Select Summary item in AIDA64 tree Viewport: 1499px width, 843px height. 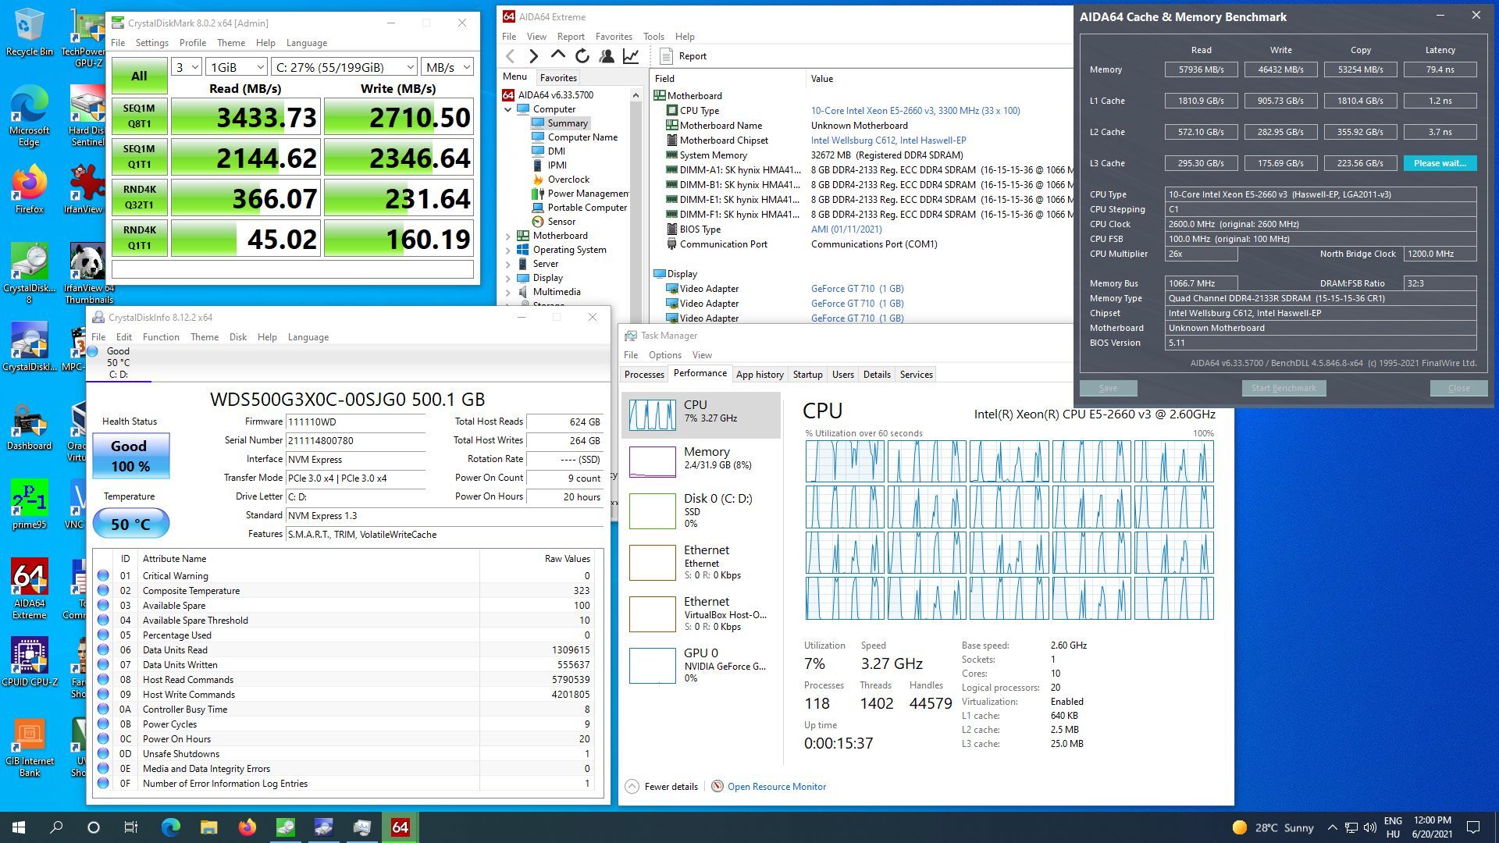(x=568, y=123)
